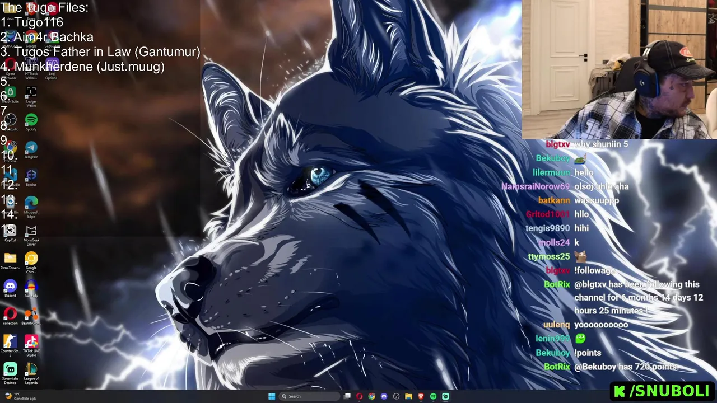Image resolution: width=717 pixels, height=403 pixels.
Task: Click the username 'Bekuboy' beside '!points'
Action: [552, 353]
